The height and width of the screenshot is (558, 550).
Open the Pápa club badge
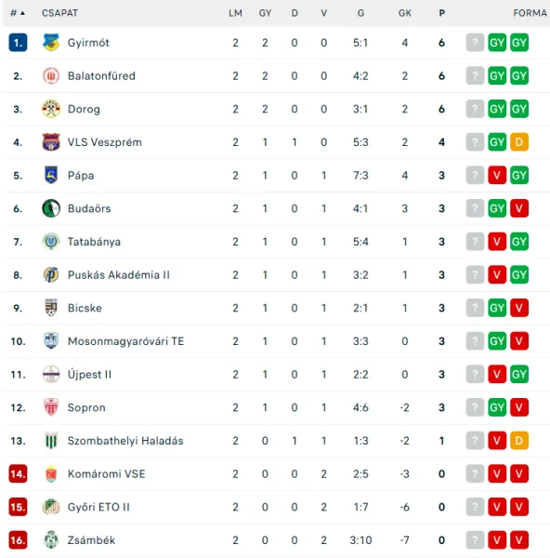point(51,175)
